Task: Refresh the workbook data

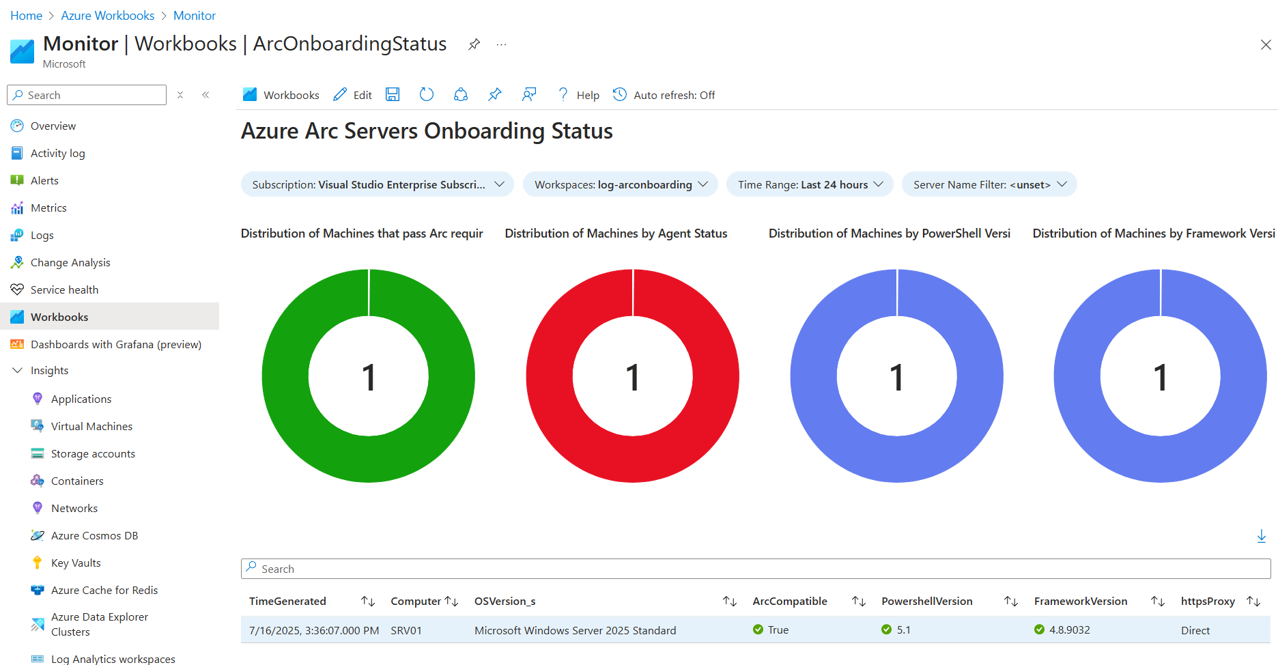Action: tap(426, 94)
